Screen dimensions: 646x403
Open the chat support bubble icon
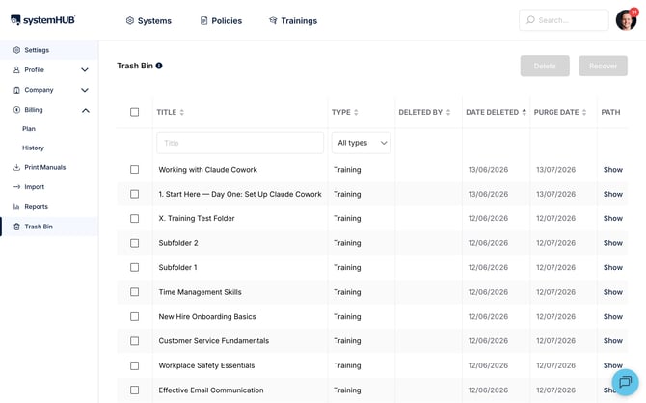(x=625, y=382)
